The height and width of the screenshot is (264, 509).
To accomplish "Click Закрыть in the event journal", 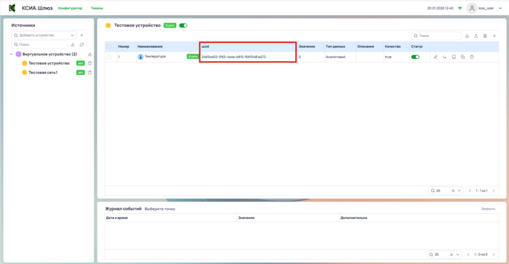I will [x=487, y=209].
